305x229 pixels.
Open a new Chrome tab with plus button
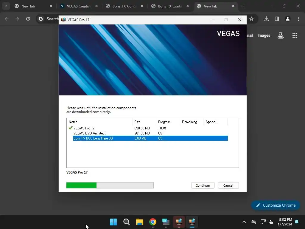point(244,6)
